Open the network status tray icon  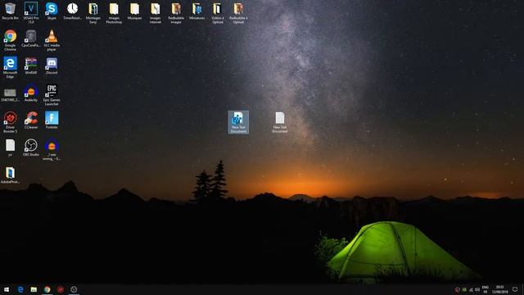[471, 289]
